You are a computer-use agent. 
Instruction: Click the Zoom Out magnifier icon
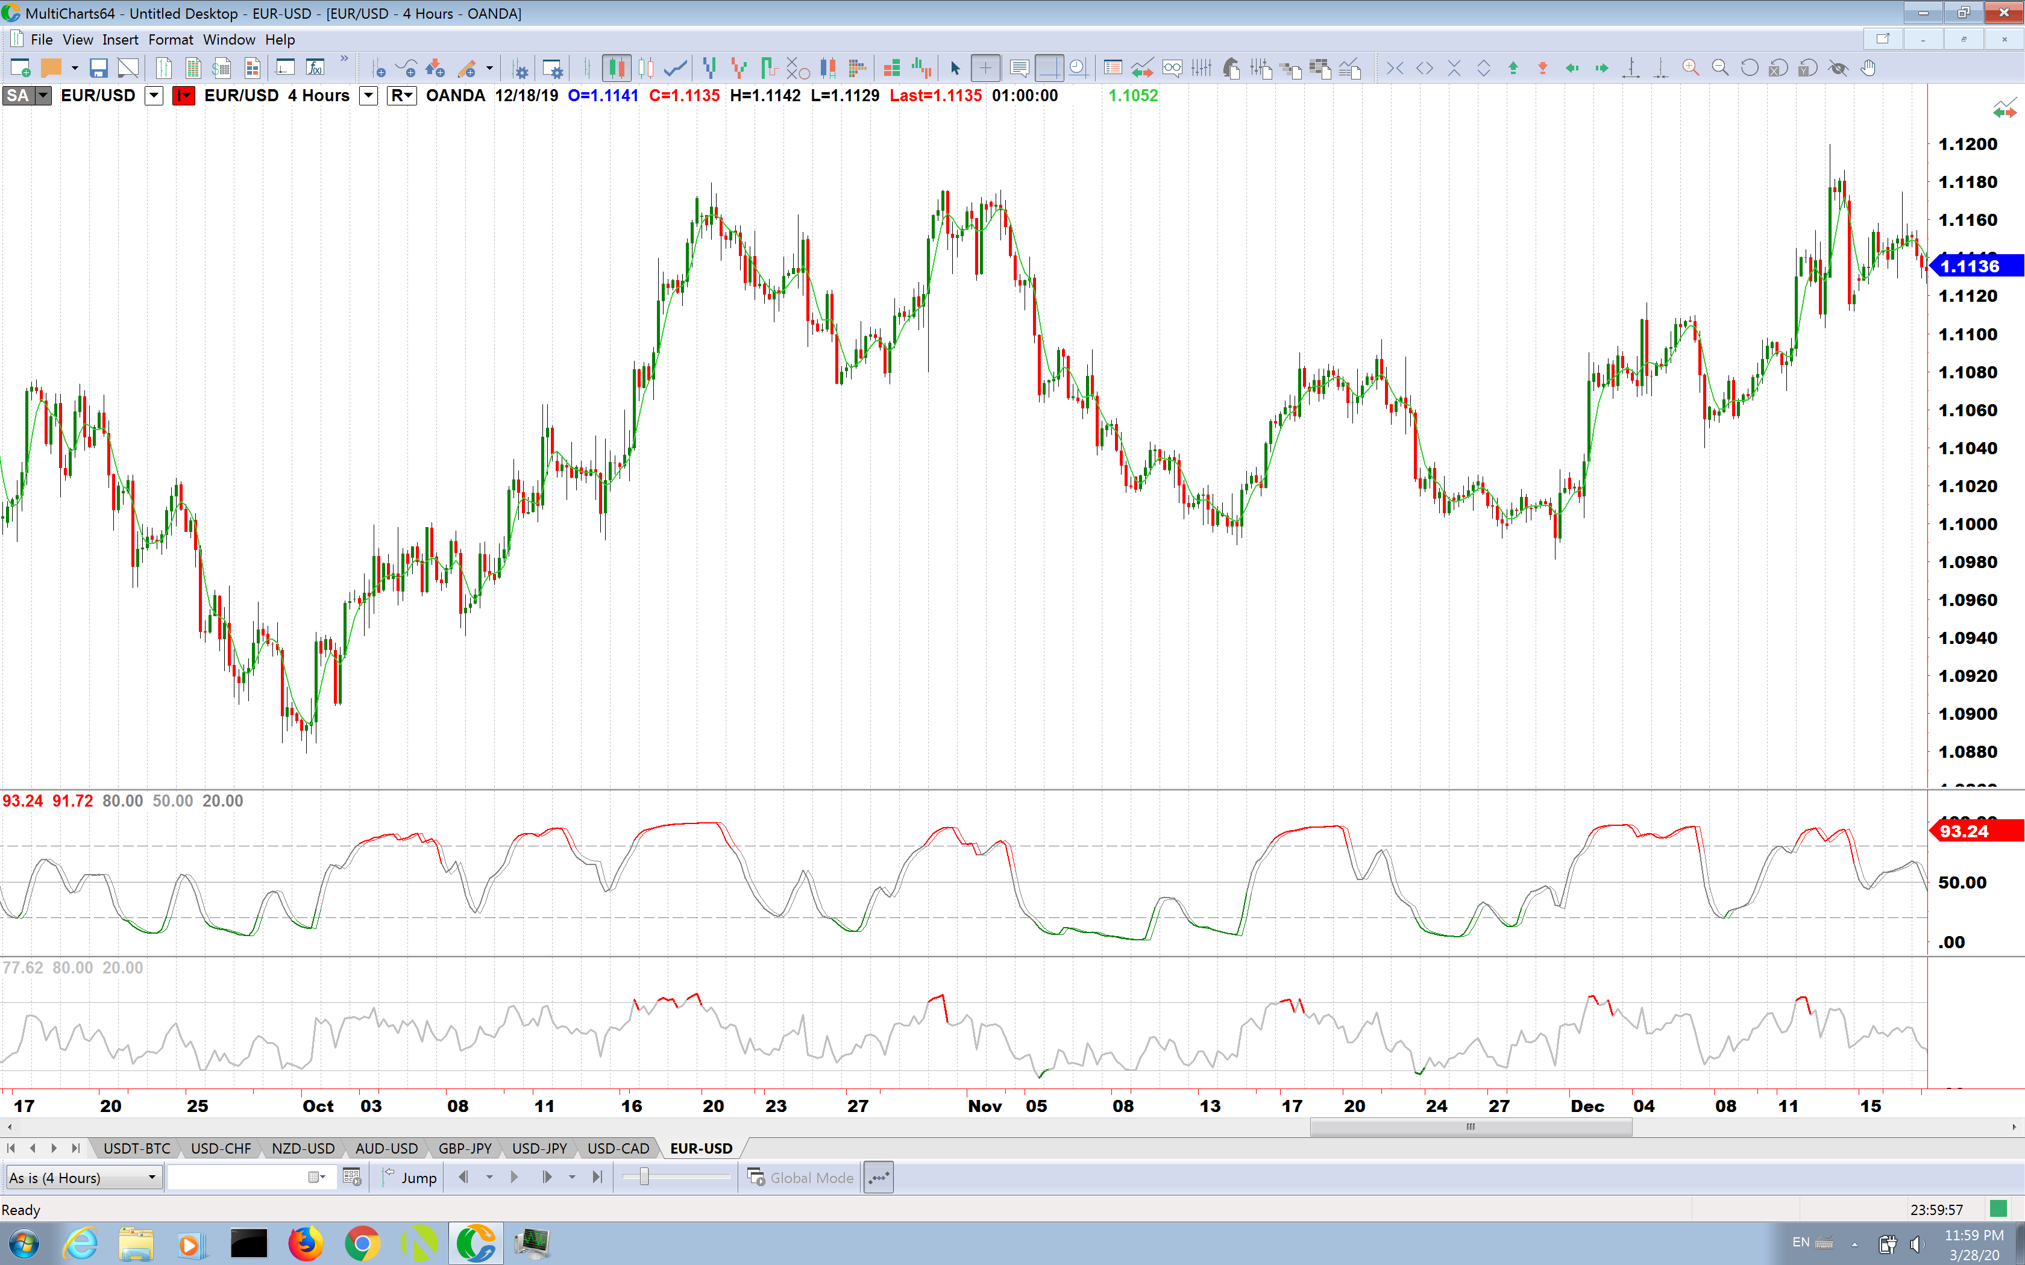click(x=1719, y=69)
